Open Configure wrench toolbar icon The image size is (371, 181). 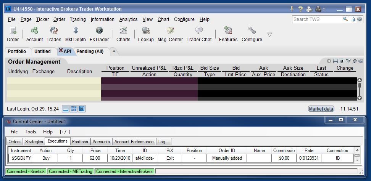252,34
